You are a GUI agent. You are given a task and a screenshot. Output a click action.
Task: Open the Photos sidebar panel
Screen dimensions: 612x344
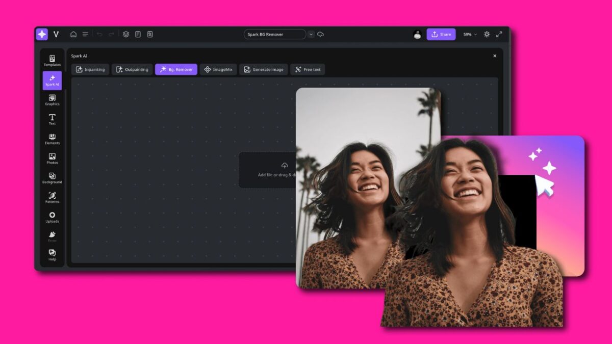pyautogui.click(x=52, y=158)
